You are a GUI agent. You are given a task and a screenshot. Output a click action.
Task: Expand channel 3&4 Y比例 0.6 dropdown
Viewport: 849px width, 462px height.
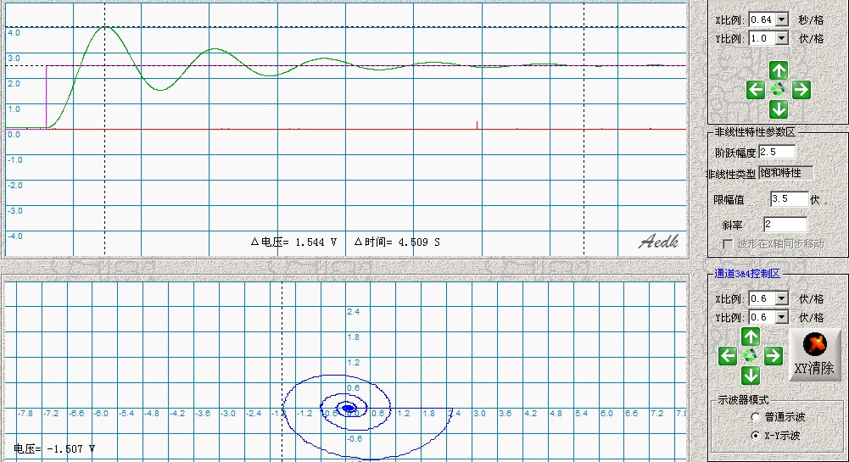click(x=781, y=317)
